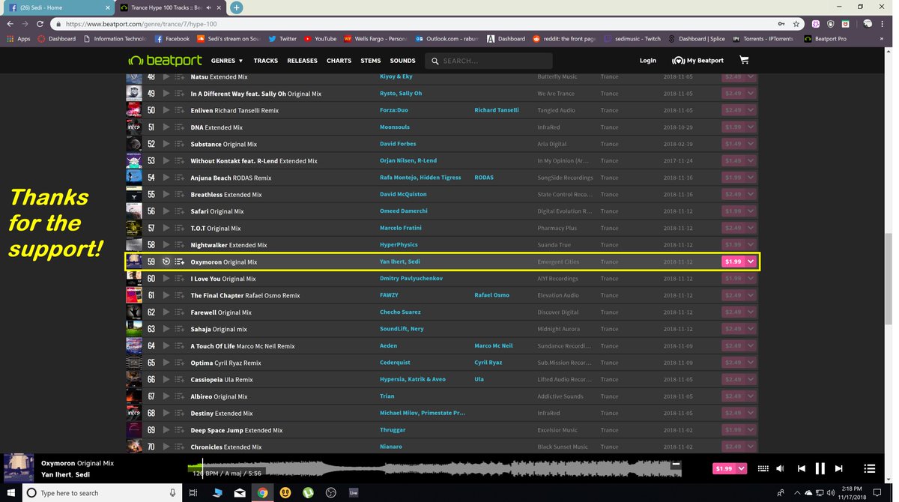The height and width of the screenshot is (502, 899).
Task: Open price dropdown for Cassiopeia Ula Remix
Action: click(x=751, y=379)
